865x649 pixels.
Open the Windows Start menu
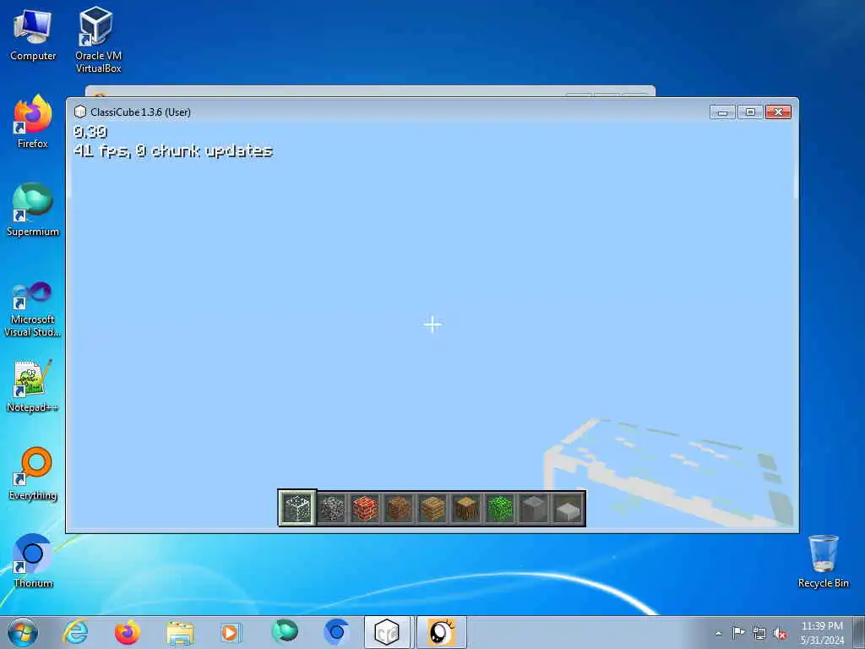pos(23,632)
